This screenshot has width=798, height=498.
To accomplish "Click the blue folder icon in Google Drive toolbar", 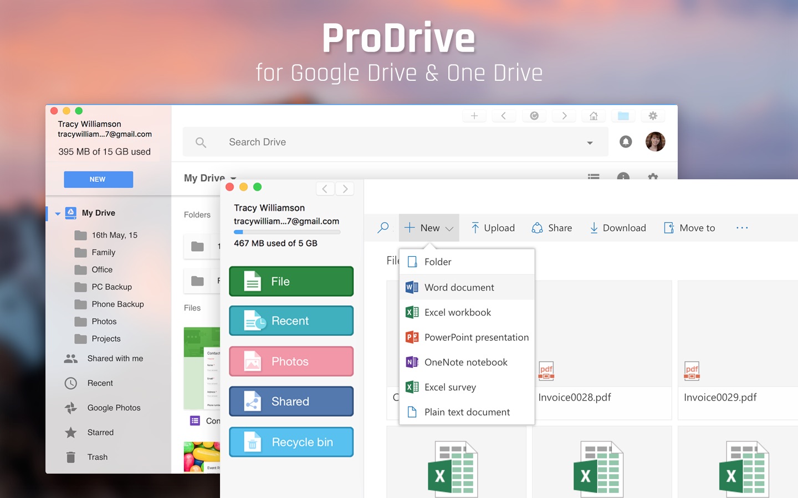I will [x=623, y=116].
